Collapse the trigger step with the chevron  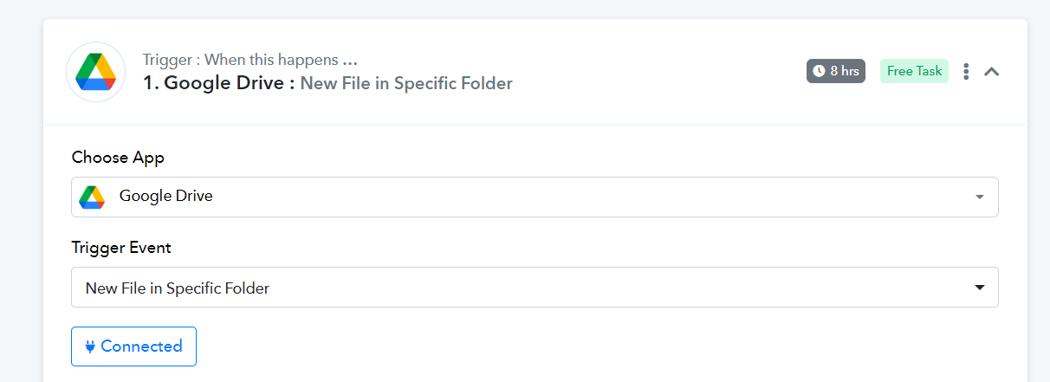(992, 72)
